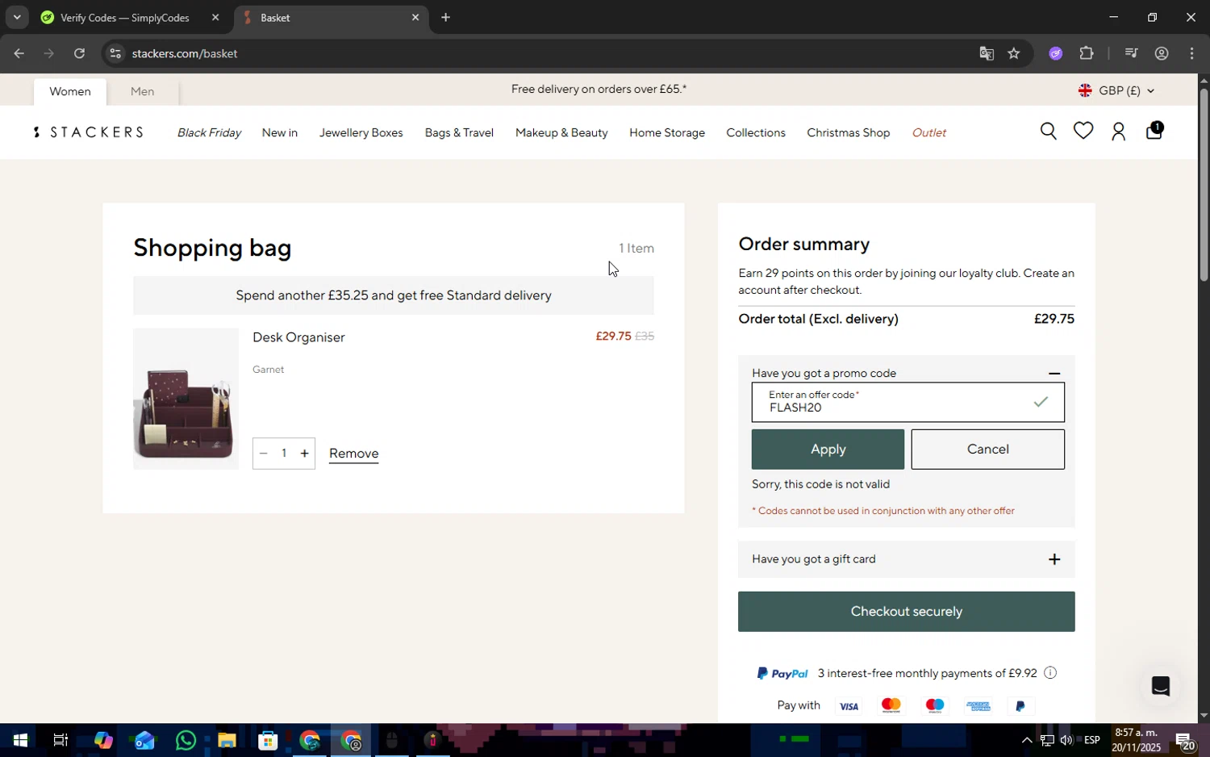The height and width of the screenshot is (757, 1210).
Task: Open the Jewellery Boxes menu
Action: [361, 132]
